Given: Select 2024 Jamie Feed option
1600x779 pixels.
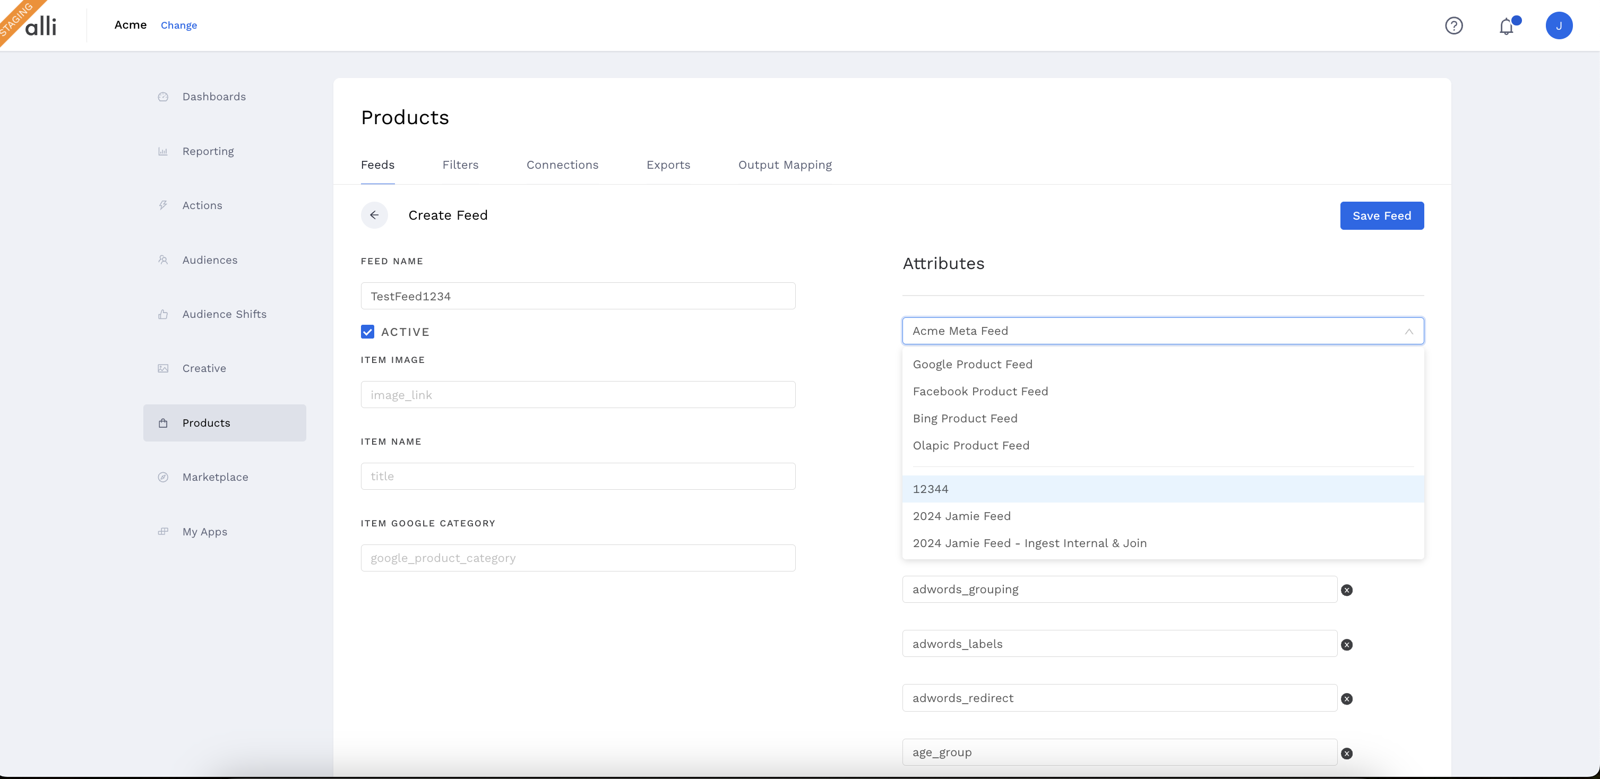Looking at the screenshot, I should pos(1162,516).
